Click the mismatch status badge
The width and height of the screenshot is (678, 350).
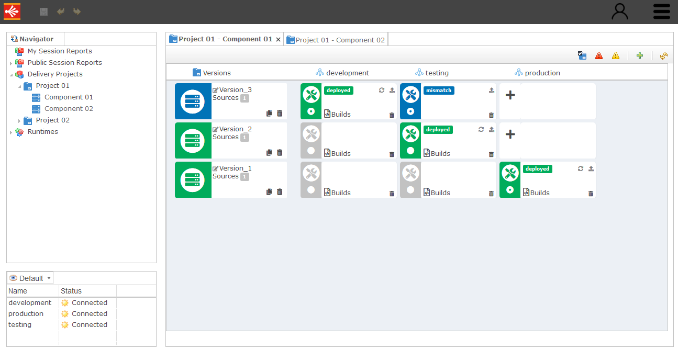tap(439, 90)
